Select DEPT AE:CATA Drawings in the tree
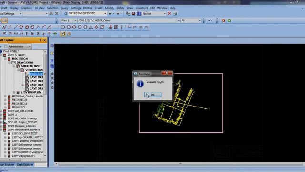Screen dimensions: 305x172 click(x=22, y=118)
